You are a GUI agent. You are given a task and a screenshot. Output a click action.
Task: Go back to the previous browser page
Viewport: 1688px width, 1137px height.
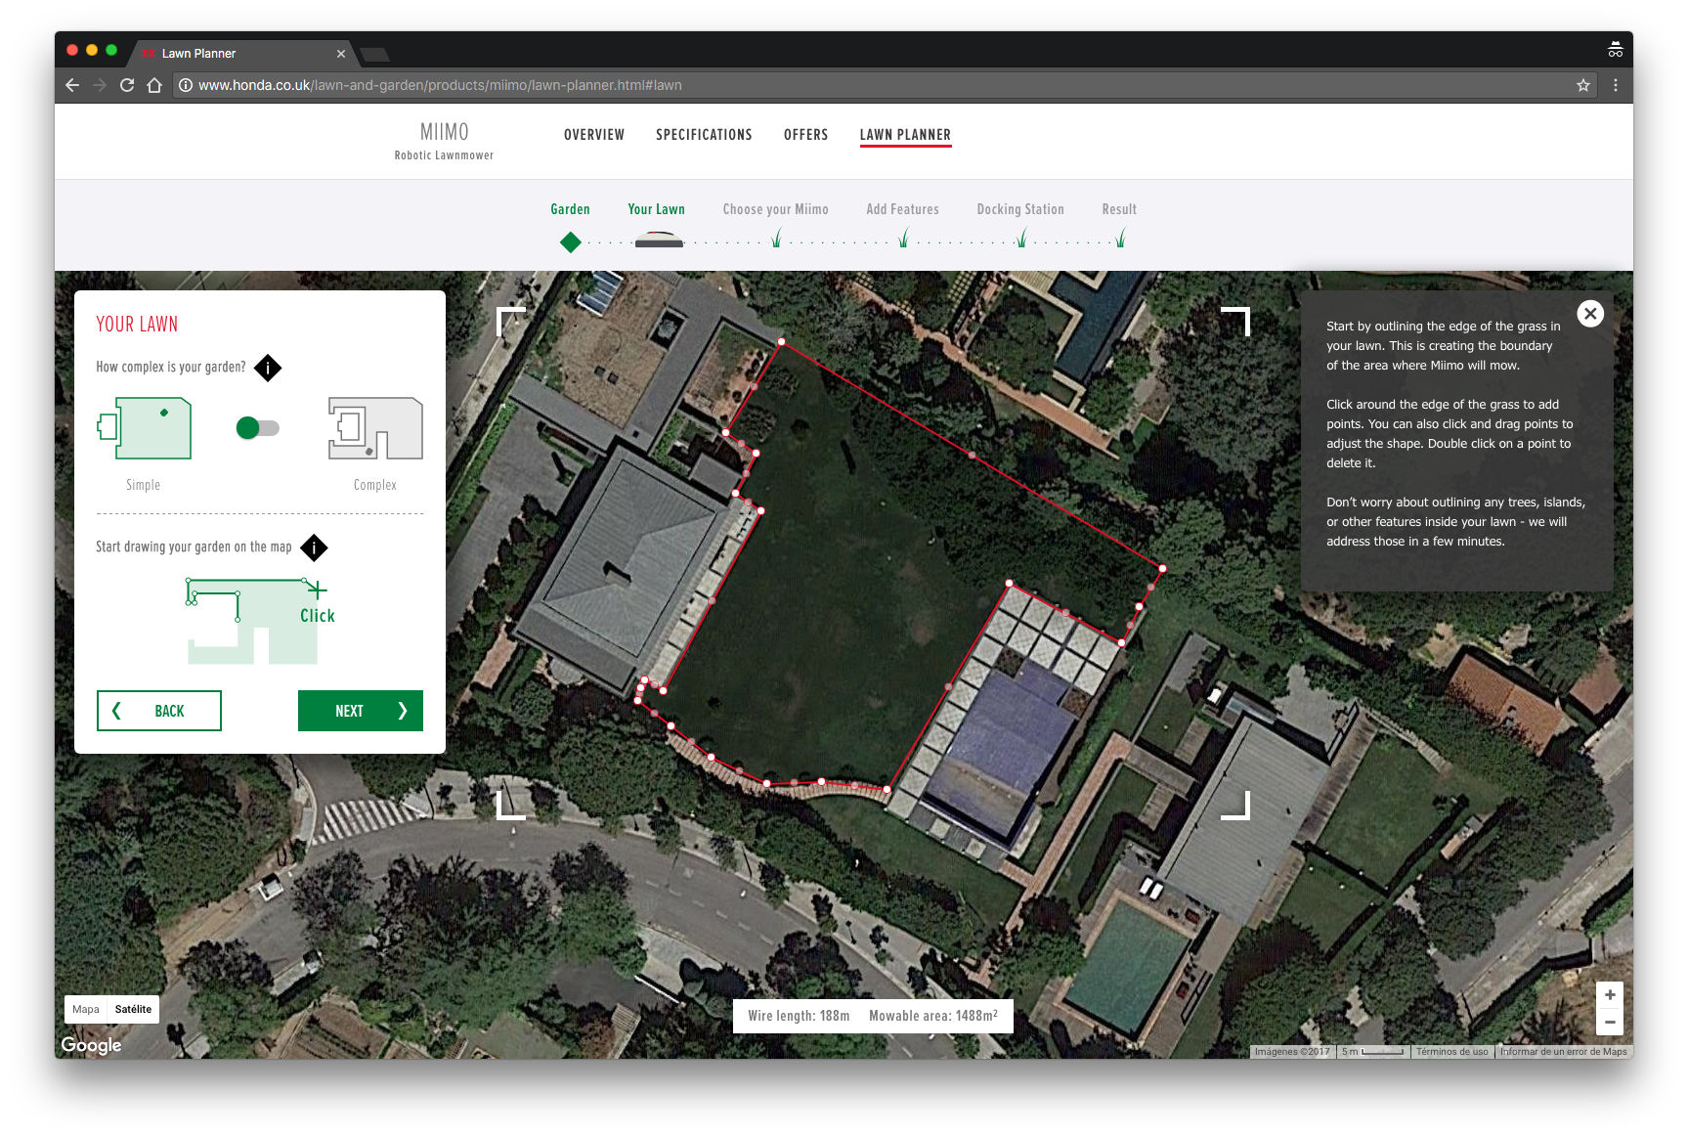coord(71,85)
